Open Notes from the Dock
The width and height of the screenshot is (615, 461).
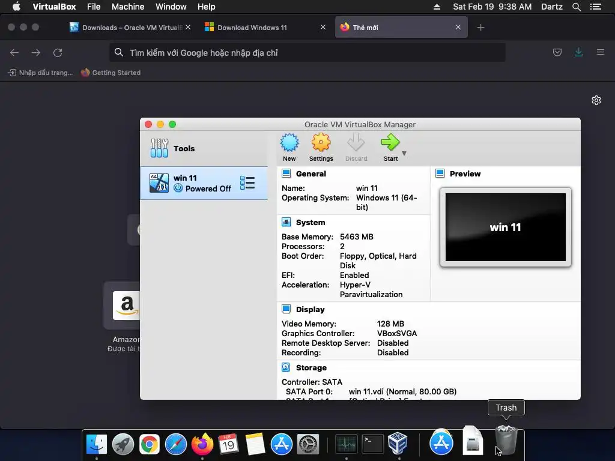click(x=255, y=444)
